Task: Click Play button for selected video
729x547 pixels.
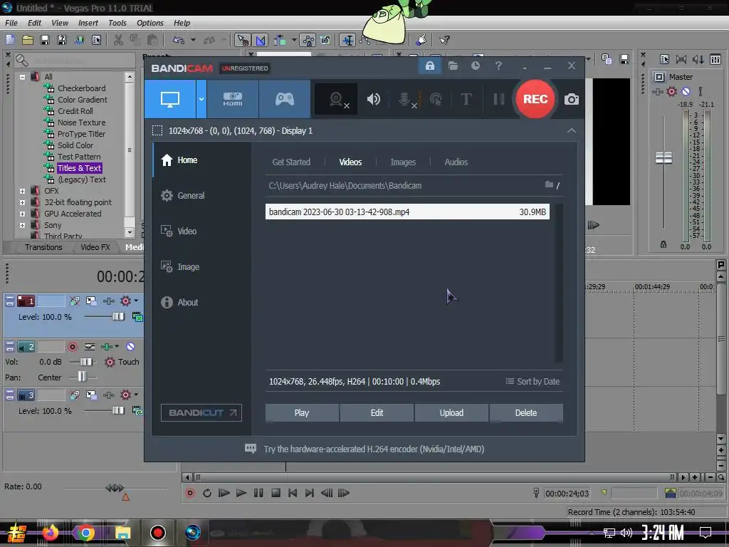Action: pos(302,412)
